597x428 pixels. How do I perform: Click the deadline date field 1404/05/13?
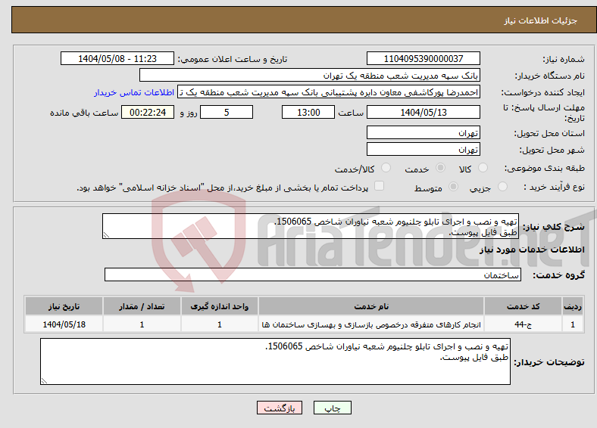point(423,112)
